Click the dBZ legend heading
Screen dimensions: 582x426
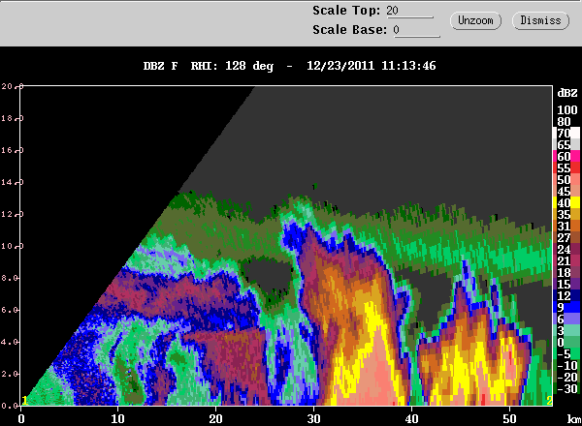(x=567, y=93)
